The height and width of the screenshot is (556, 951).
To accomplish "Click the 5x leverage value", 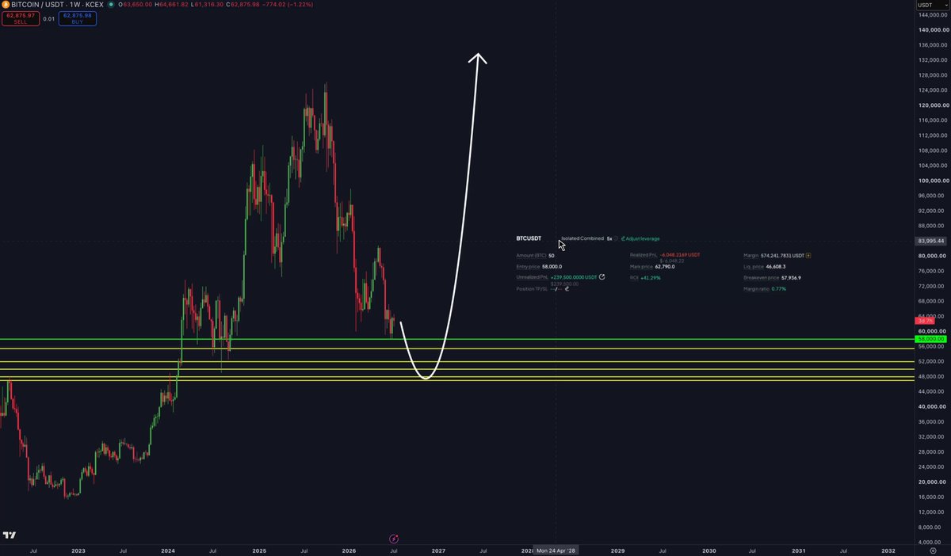I will tap(609, 238).
